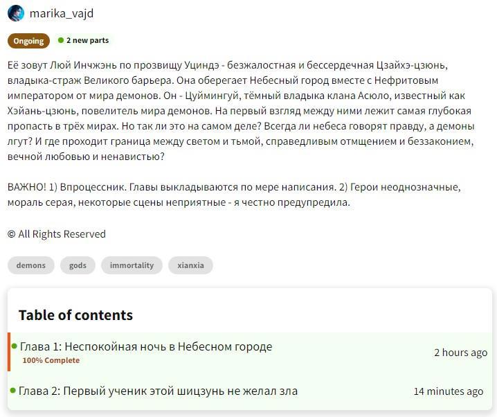
Task: Select the 'gods' tag
Action: 78,265
